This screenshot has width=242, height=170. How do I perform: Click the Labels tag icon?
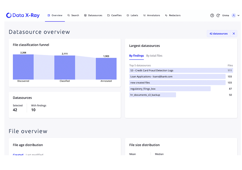(128, 15)
